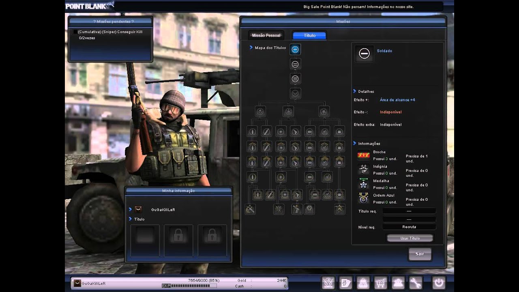Screen dimensions: 519x292
Task: Click the Broche Precisa de 1 und. text
Action: (x=417, y=159)
